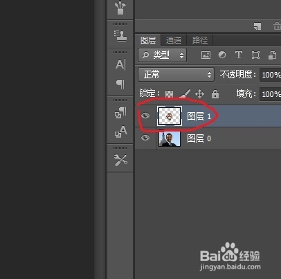Click the 填充 label
Screen dimensions: 281x279
(x=246, y=93)
